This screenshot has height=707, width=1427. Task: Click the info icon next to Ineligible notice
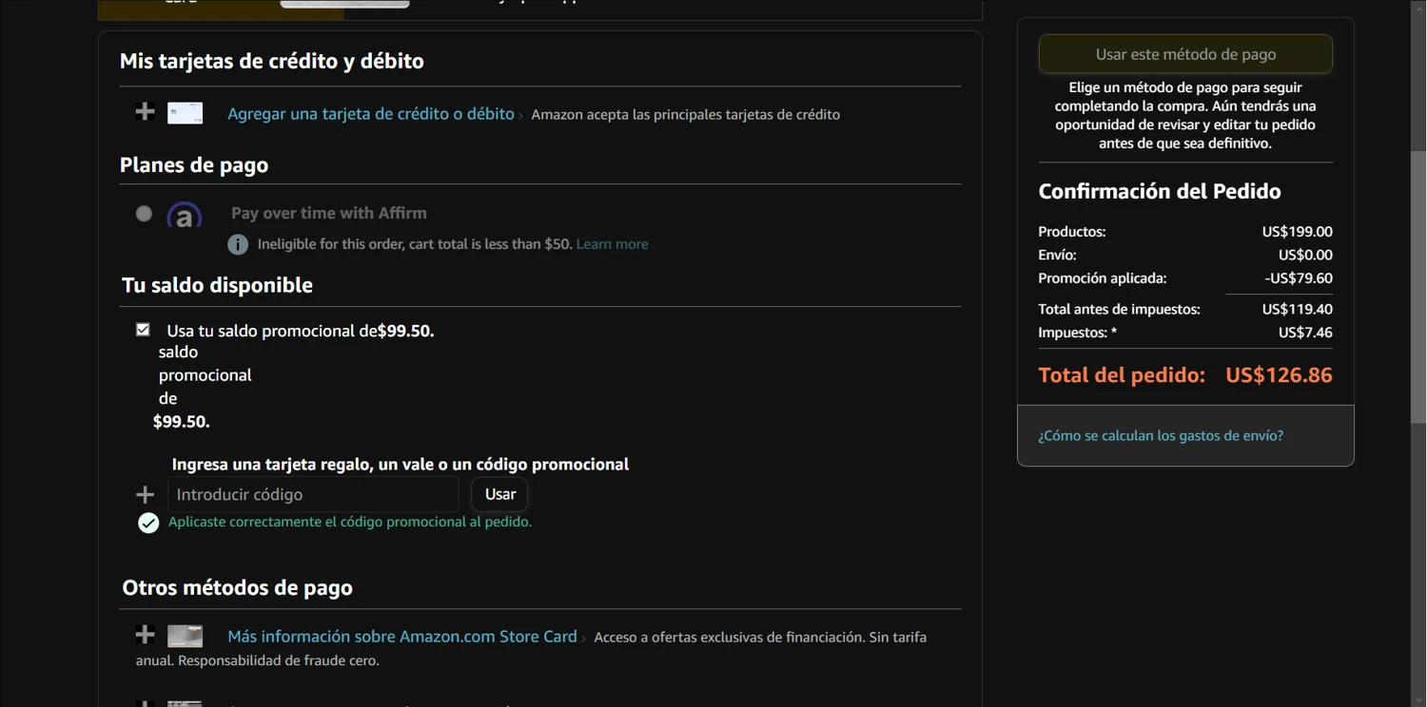point(238,244)
